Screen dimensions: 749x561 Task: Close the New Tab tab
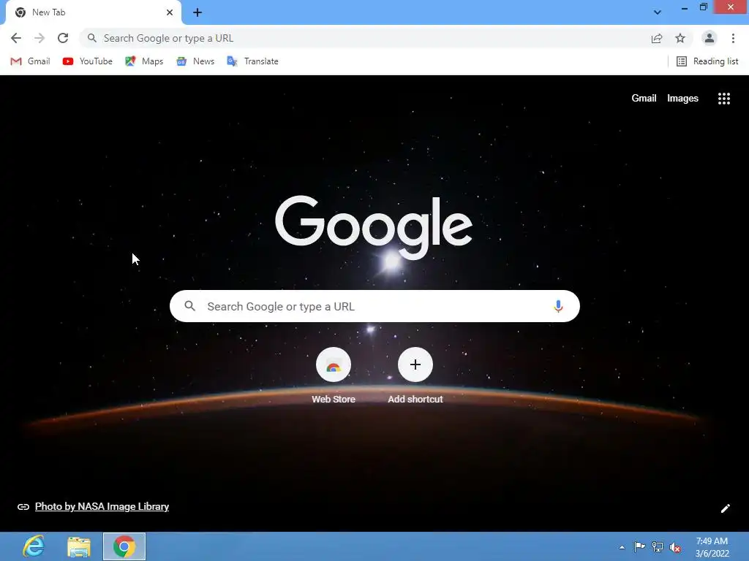[x=170, y=12]
